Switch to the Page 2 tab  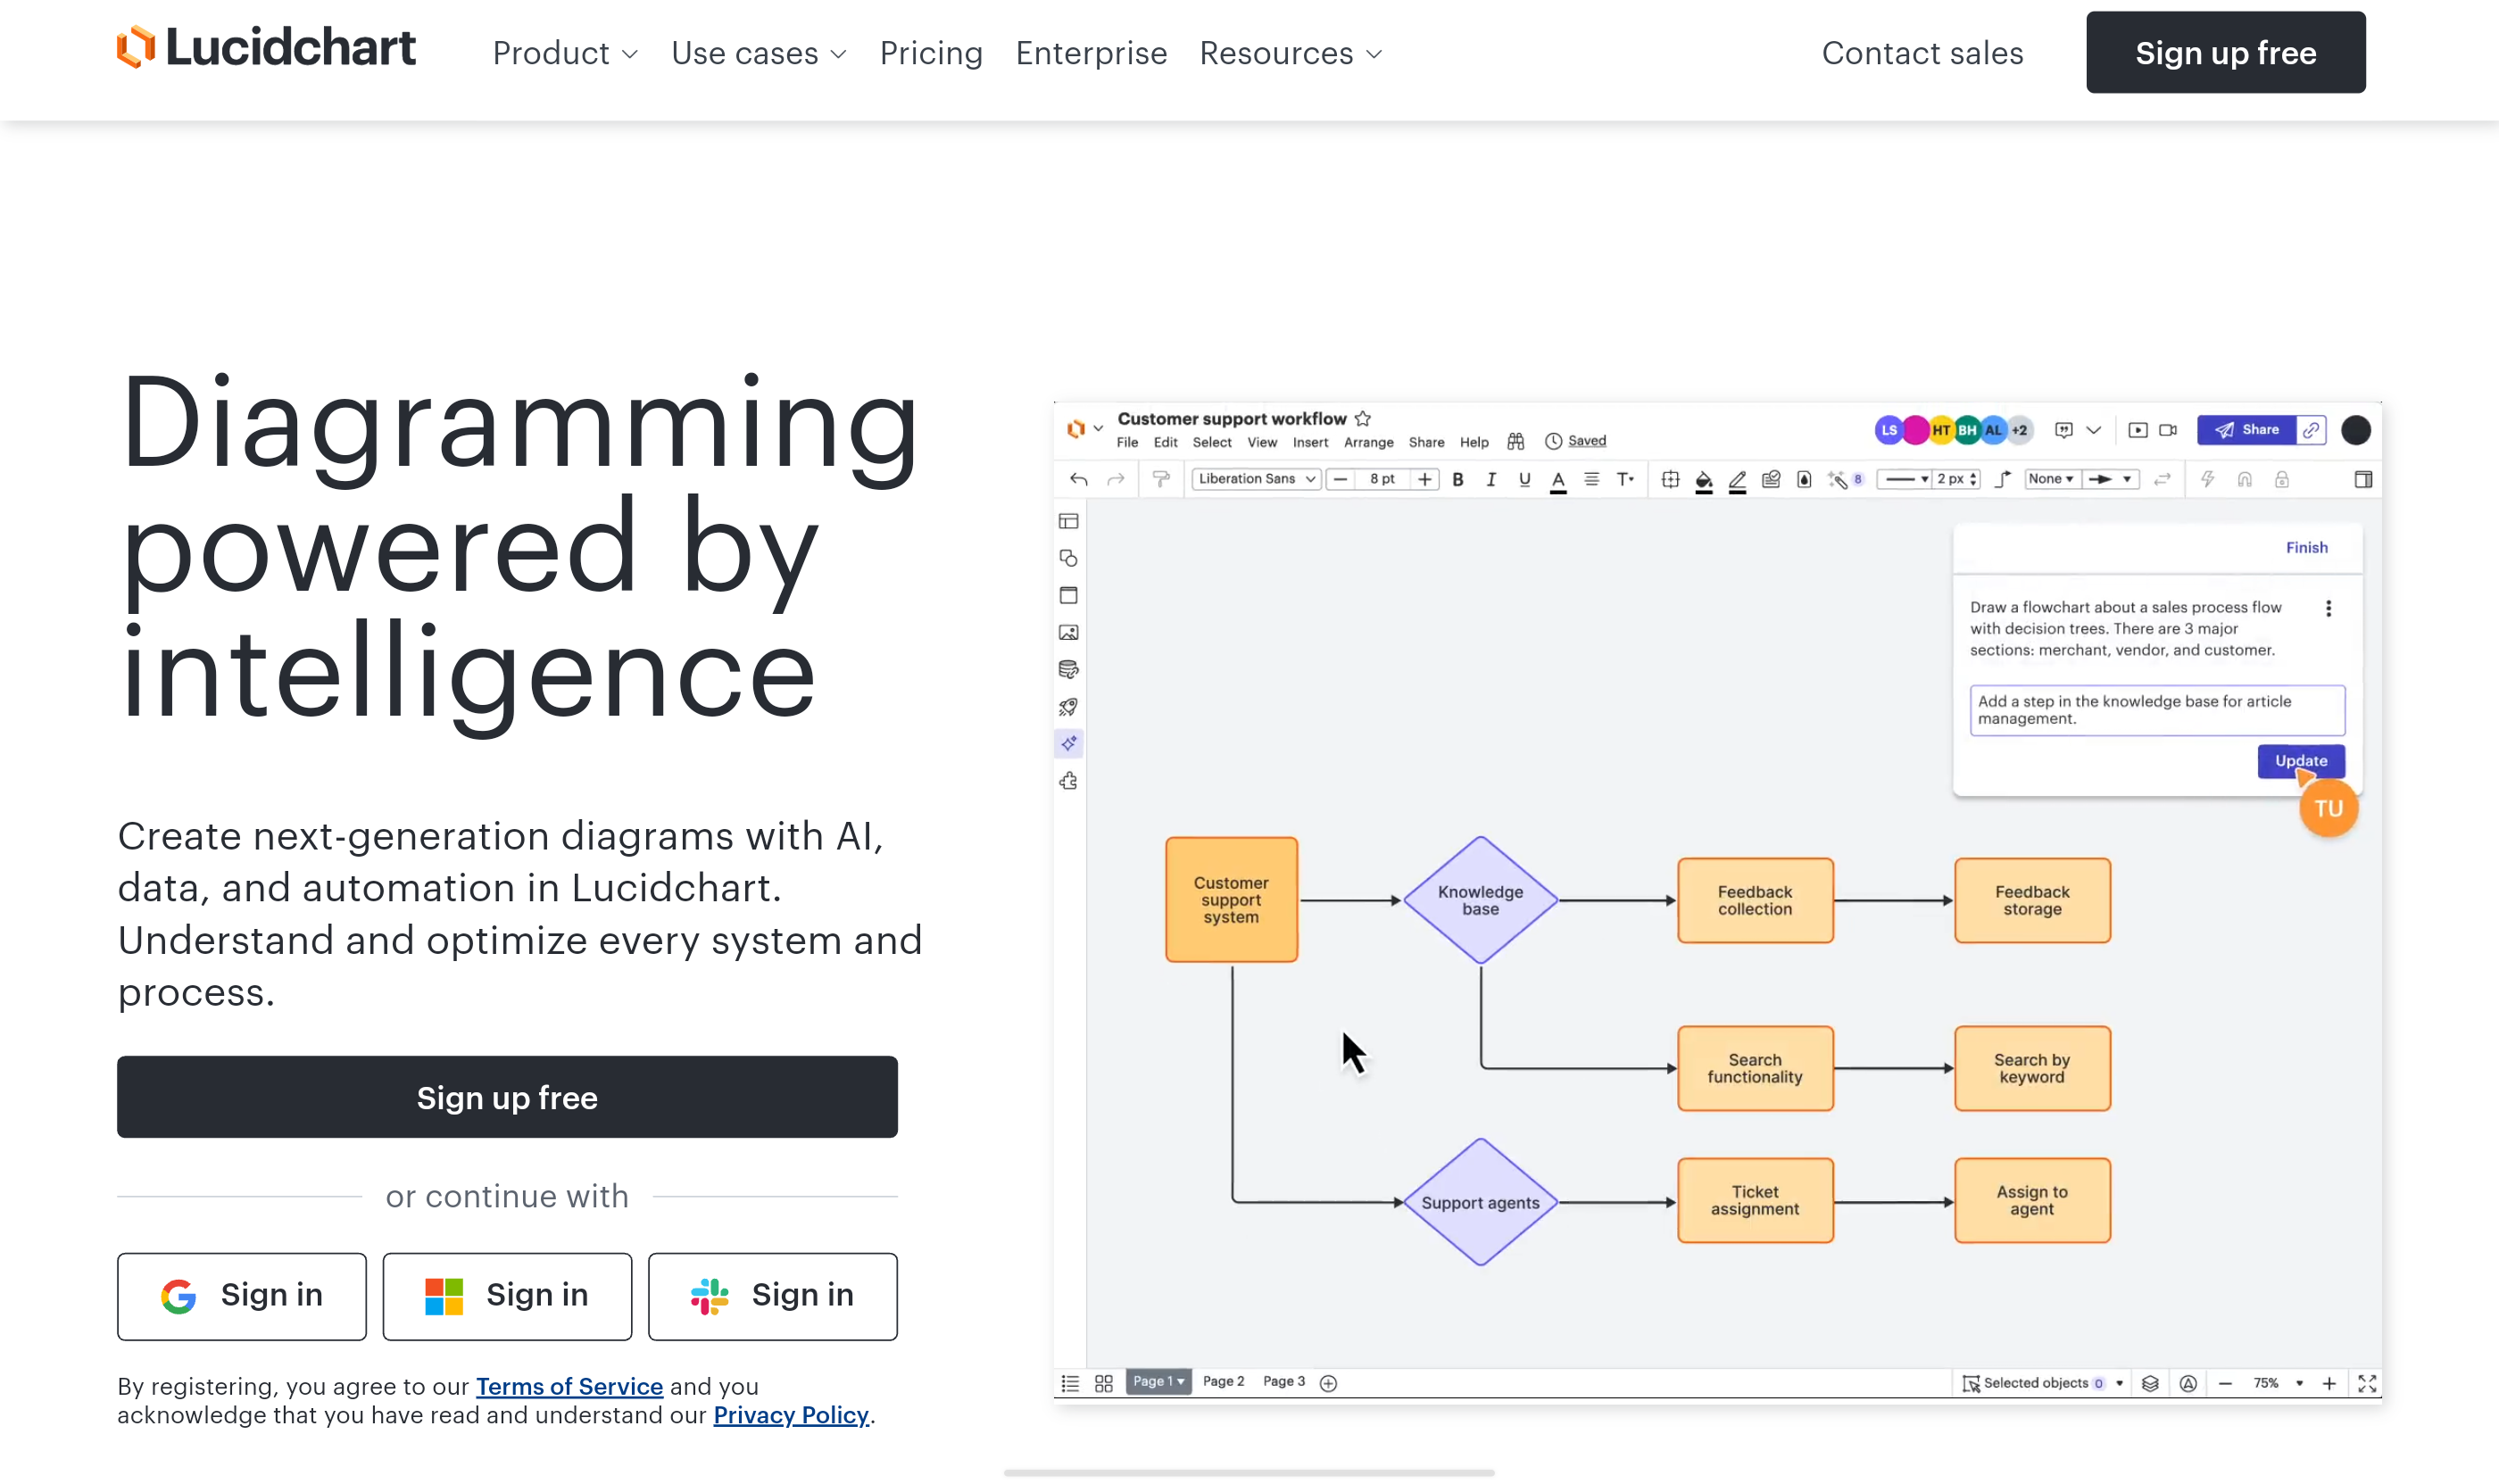tap(1223, 1382)
